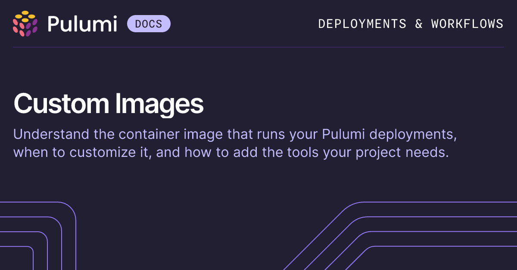This screenshot has height=270, width=517.
Task: Click the text line starting "Understand the container image"
Action: click(235, 135)
